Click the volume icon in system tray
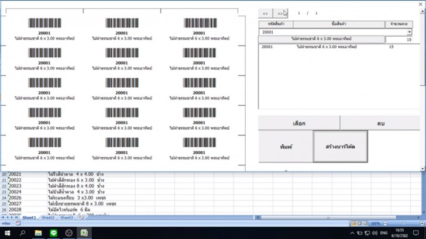426x239 pixels. (375, 233)
